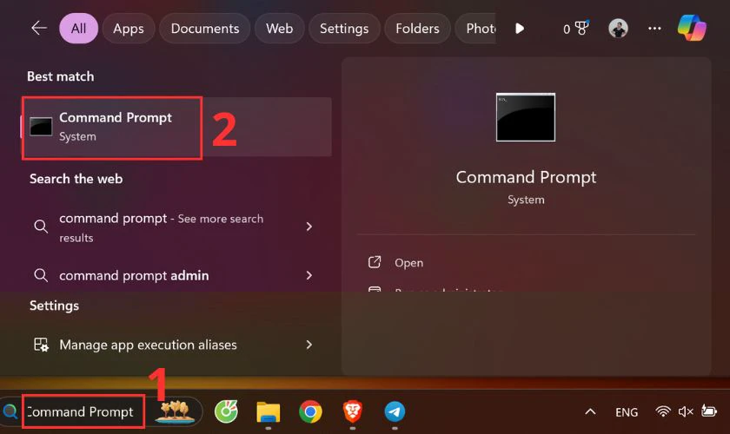This screenshot has width=730, height=434.
Task: Expand the command prompt admin chevron
Action: [309, 275]
